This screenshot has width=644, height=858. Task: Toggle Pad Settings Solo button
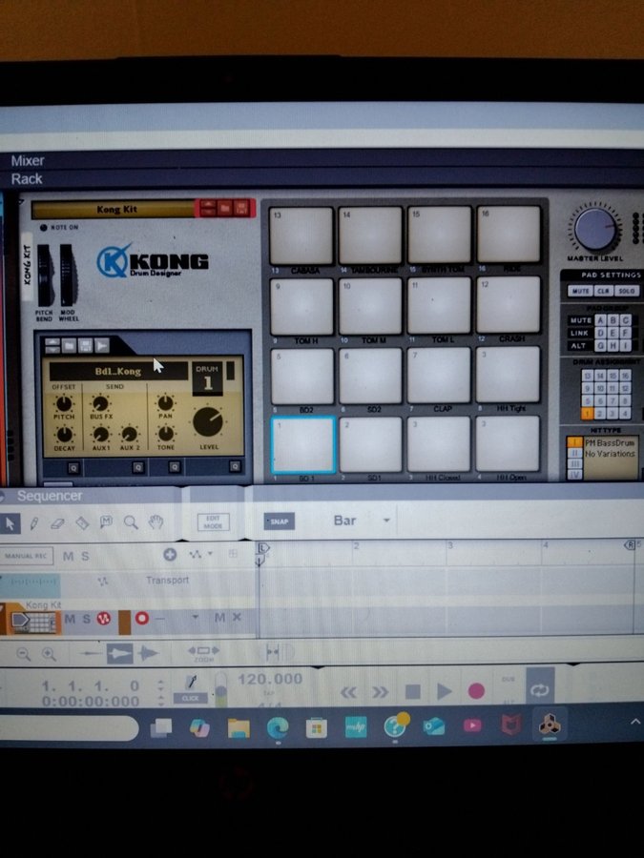coord(626,291)
